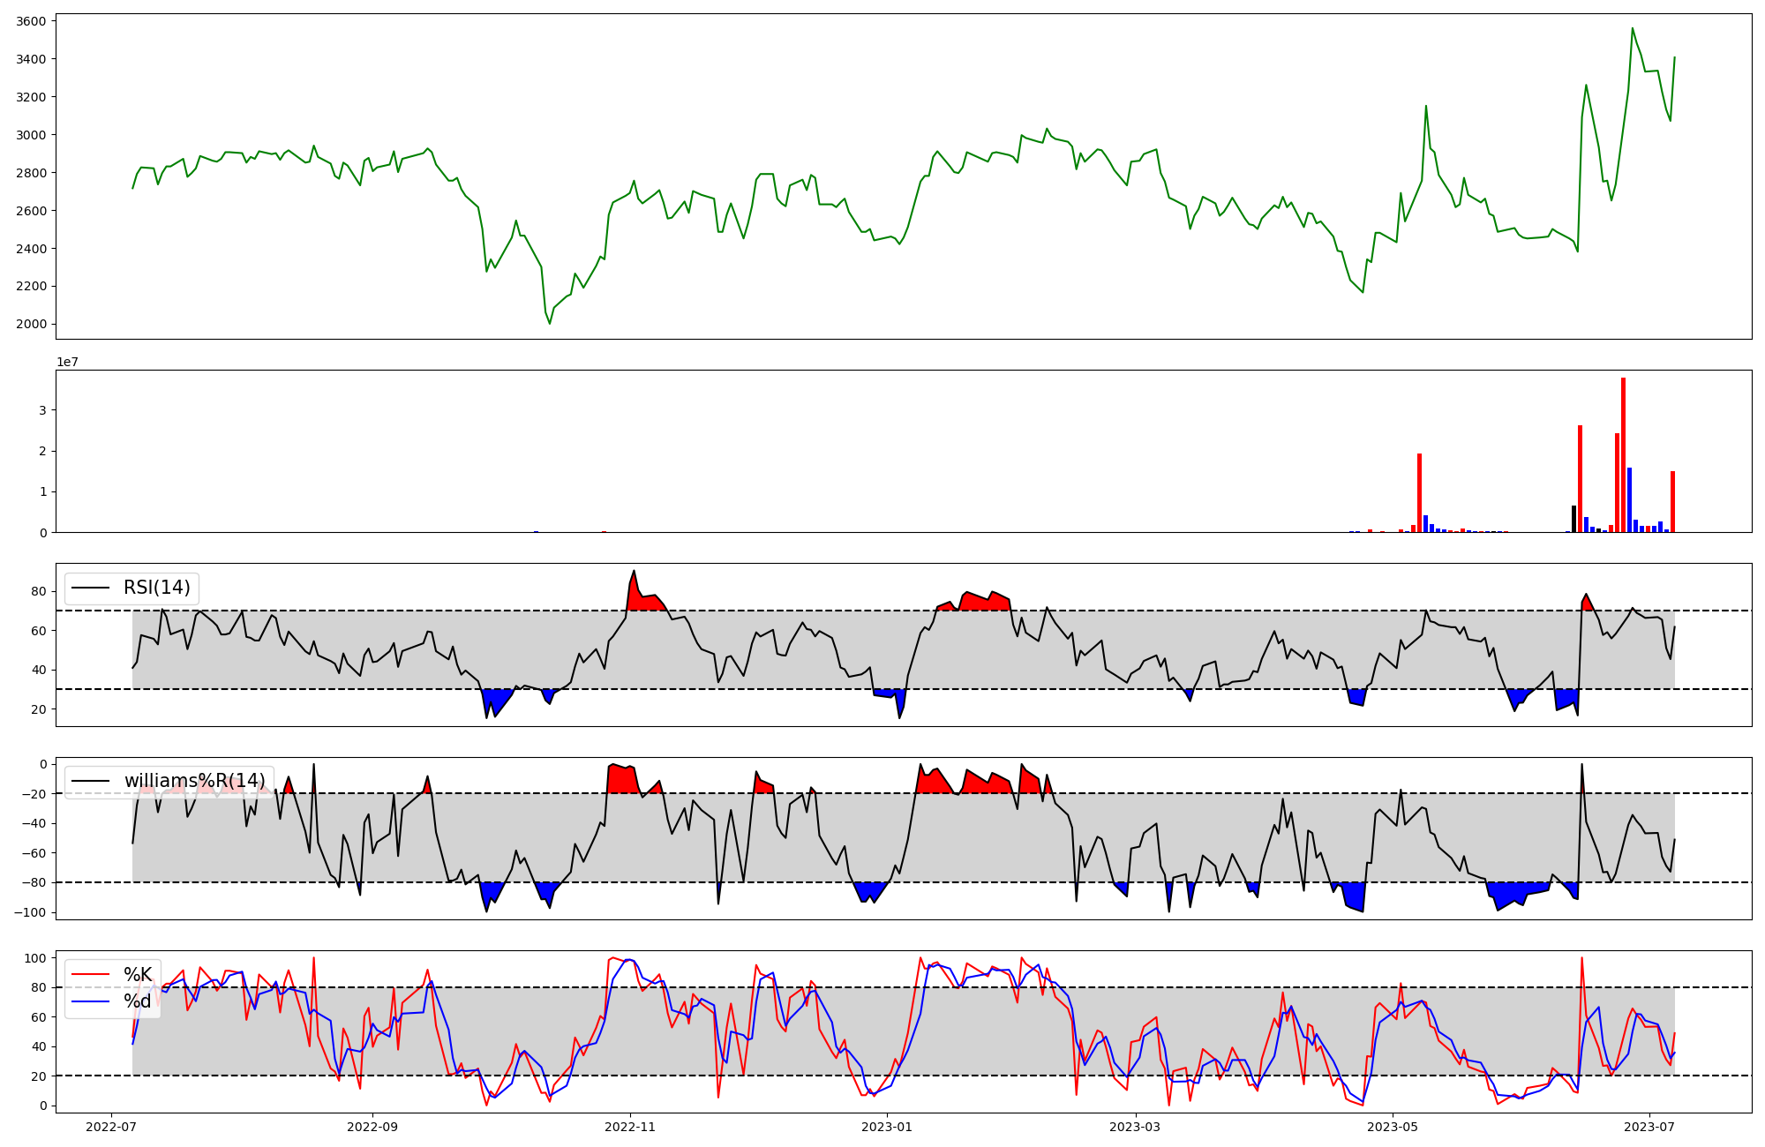Click the 2022-11 x-axis date label
The height and width of the screenshot is (1147, 1765).
click(x=630, y=1127)
